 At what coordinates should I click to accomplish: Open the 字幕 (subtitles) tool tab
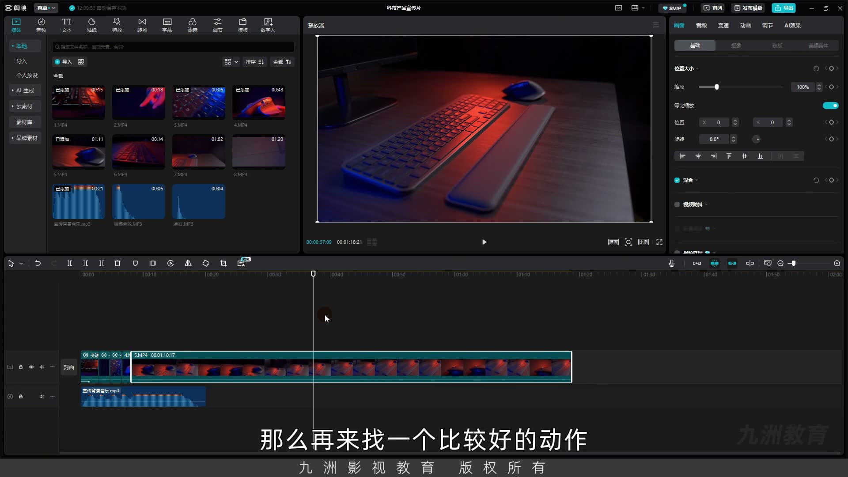[167, 25]
